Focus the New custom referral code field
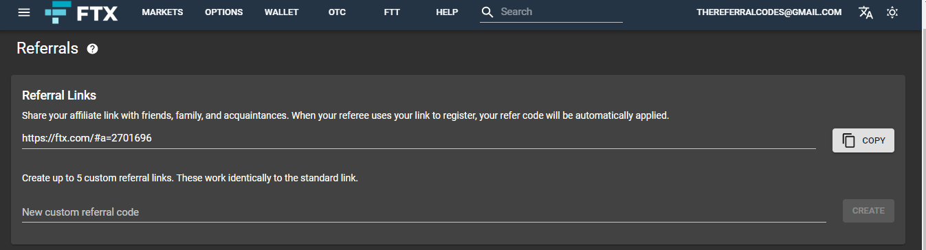Viewport: 926px width, 250px height. pyautogui.click(x=423, y=212)
